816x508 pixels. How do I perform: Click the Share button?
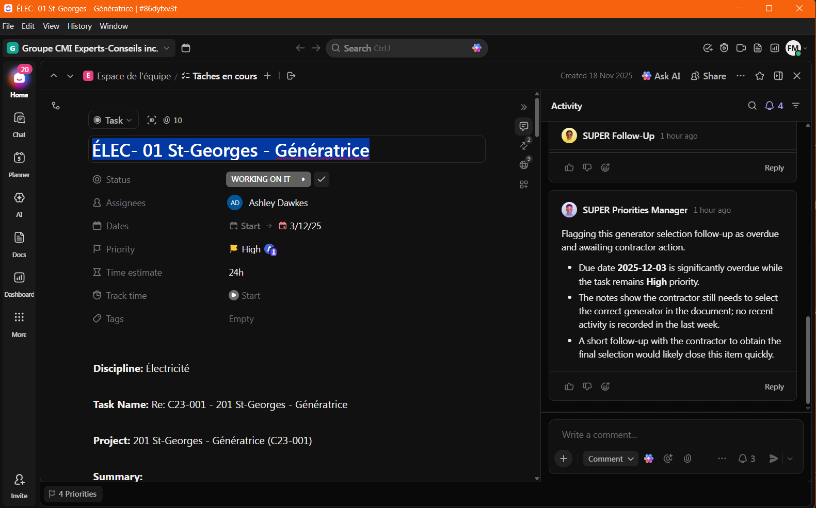(708, 76)
